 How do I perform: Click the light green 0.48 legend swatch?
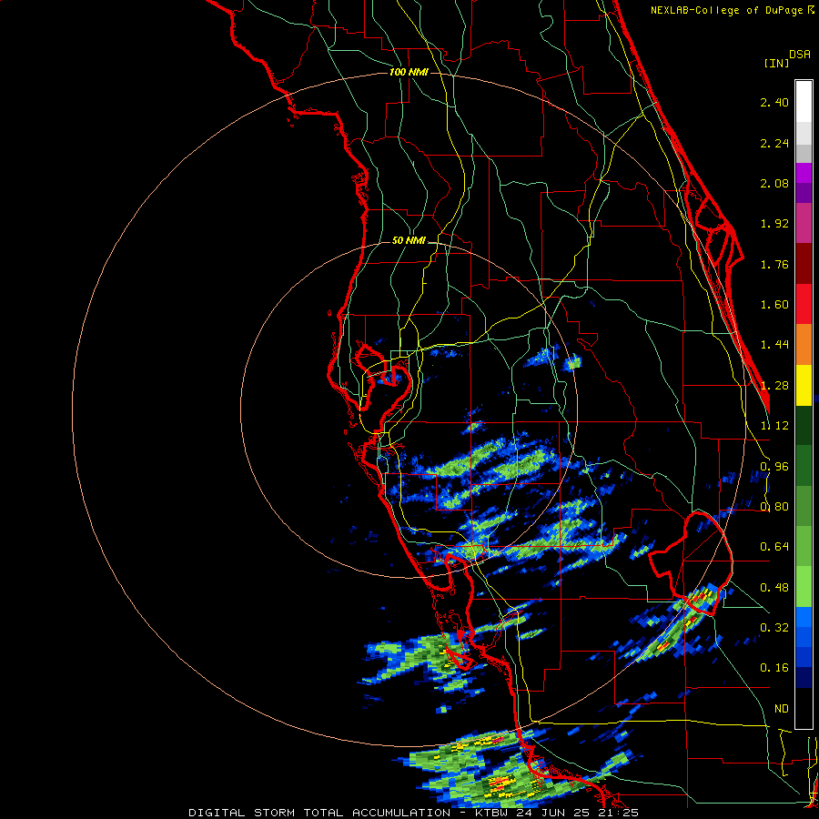[804, 587]
